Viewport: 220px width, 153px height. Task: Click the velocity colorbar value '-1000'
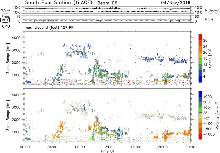tap(209, 134)
